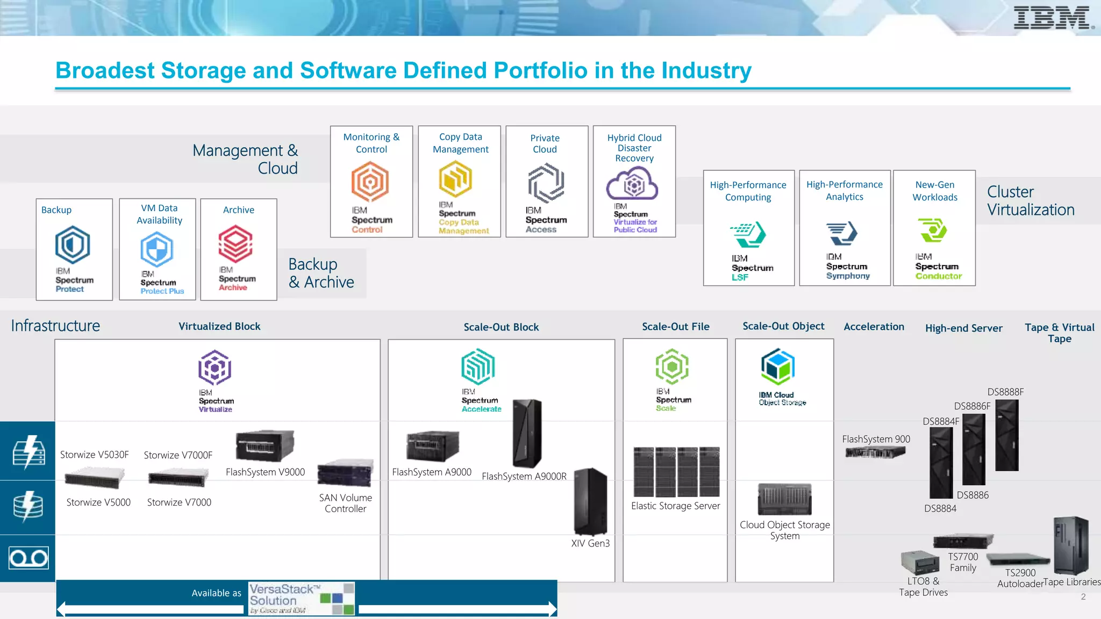The image size is (1101, 619).
Task: Click the green Spectrum Conductor icon
Action: tap(933, 231)
